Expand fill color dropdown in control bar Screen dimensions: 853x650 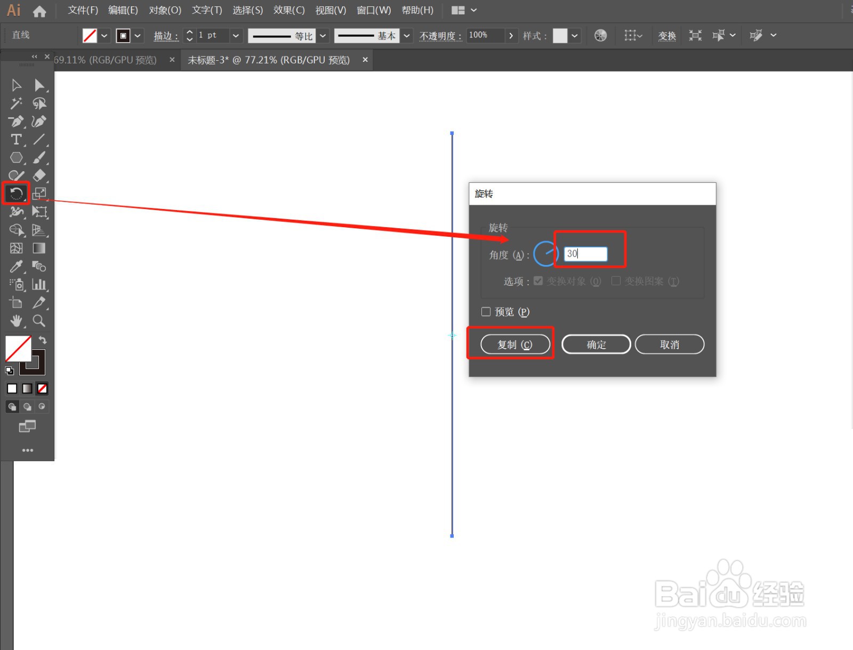pyautogui.click(x=104, y=36)
